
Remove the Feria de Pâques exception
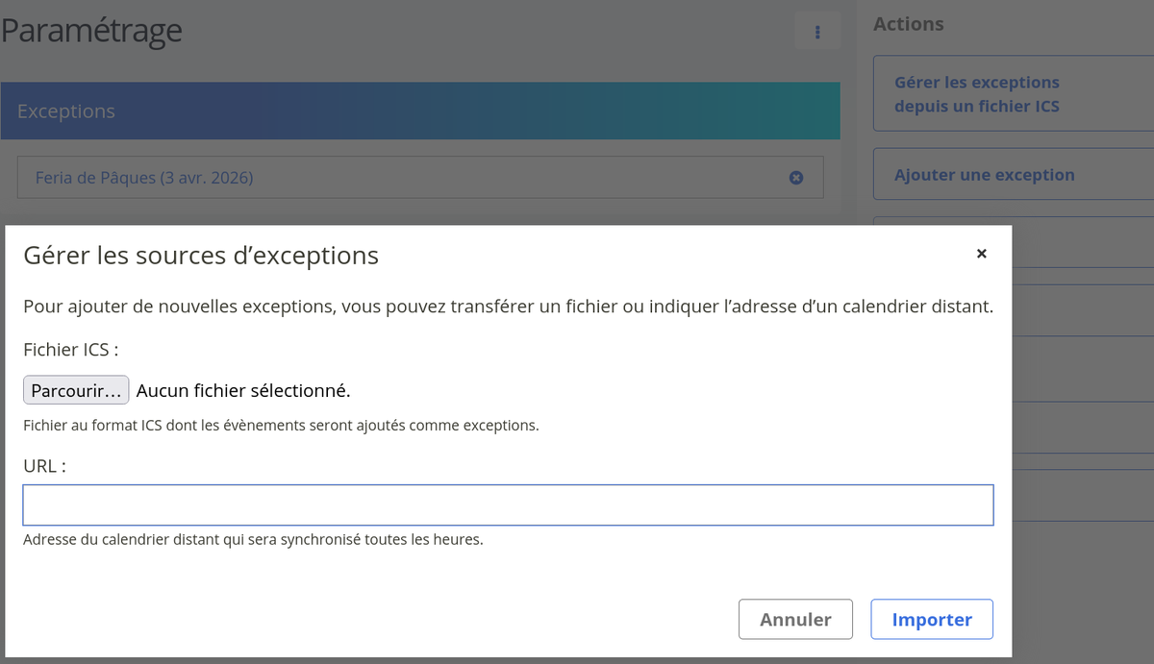pos(795,178)
